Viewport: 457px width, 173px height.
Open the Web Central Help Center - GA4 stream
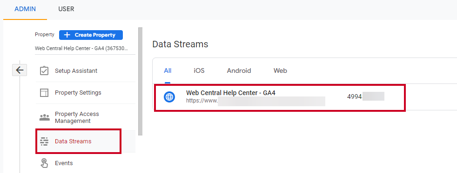pos(280,97)
